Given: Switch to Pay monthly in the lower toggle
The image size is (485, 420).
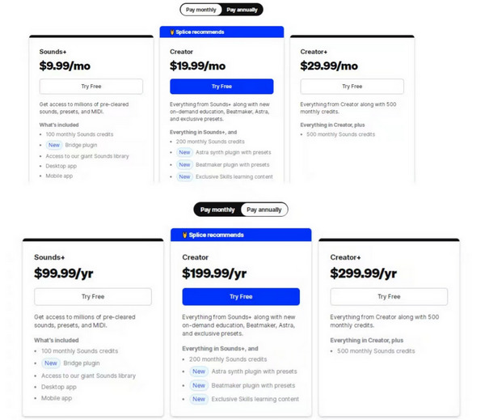Looking at the screenshot, I should click(217, 210).
